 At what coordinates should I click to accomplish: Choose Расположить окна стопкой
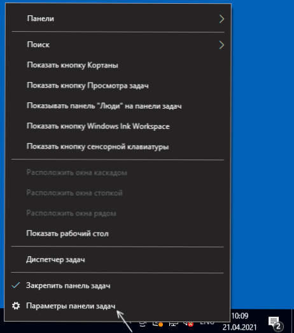click(118, 193)
